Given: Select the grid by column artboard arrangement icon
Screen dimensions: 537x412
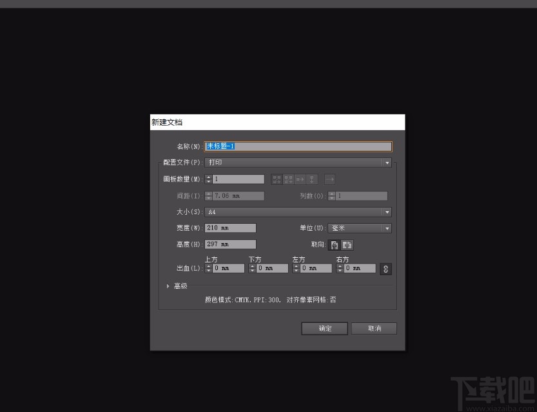Looking at the screenshot, I should tap(289, 179).
